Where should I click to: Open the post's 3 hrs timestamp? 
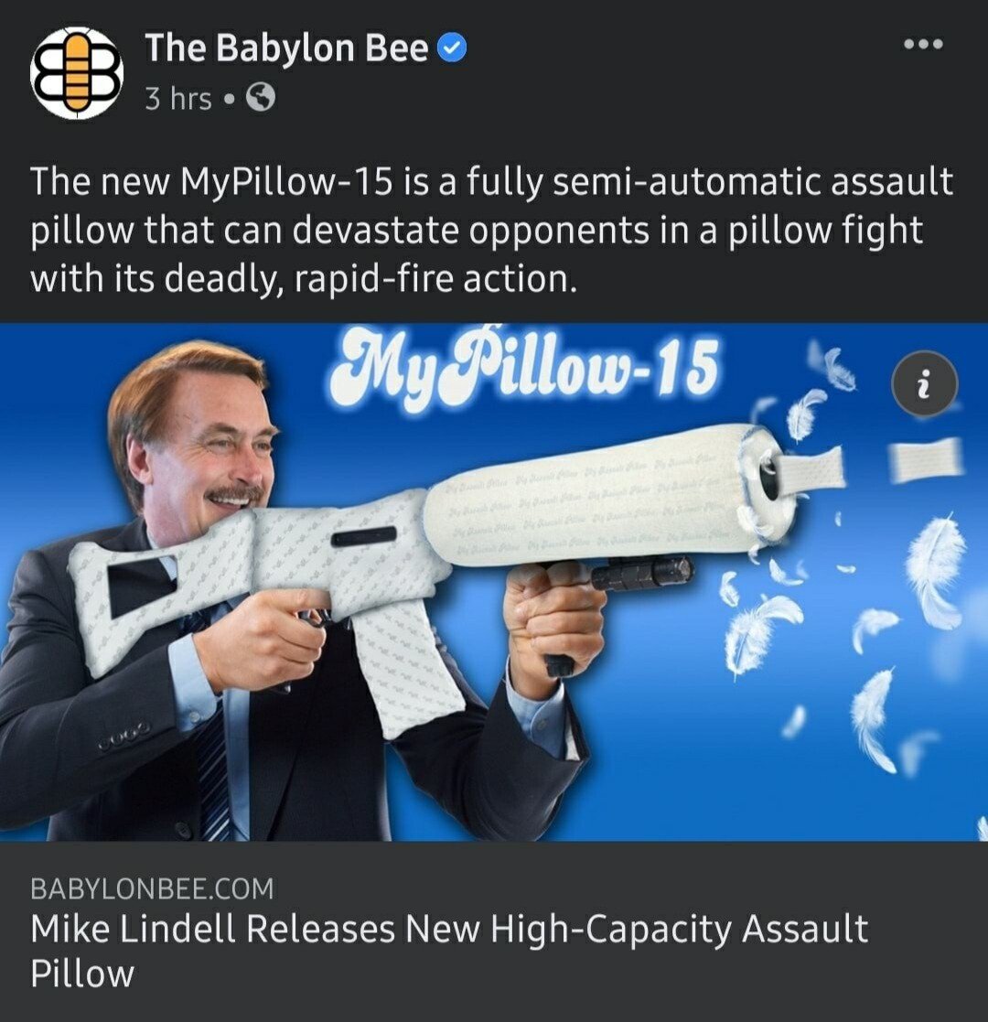point(177,99)
